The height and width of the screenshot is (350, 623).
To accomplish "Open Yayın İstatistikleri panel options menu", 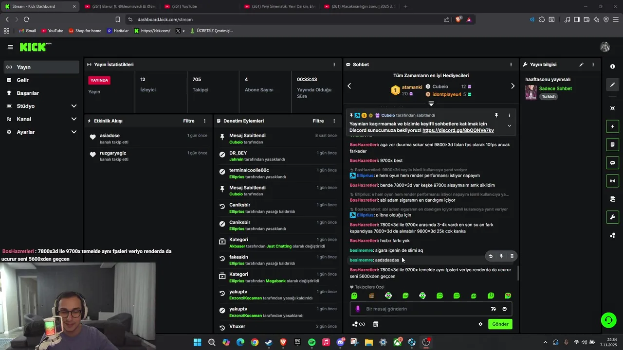I will [334, 65].
